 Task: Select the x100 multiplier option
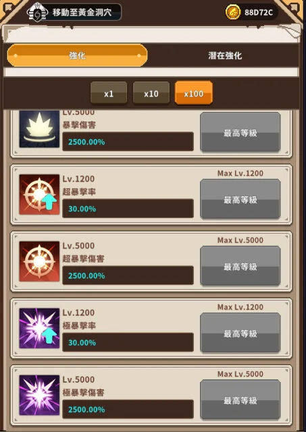click(x=193, y=93)
